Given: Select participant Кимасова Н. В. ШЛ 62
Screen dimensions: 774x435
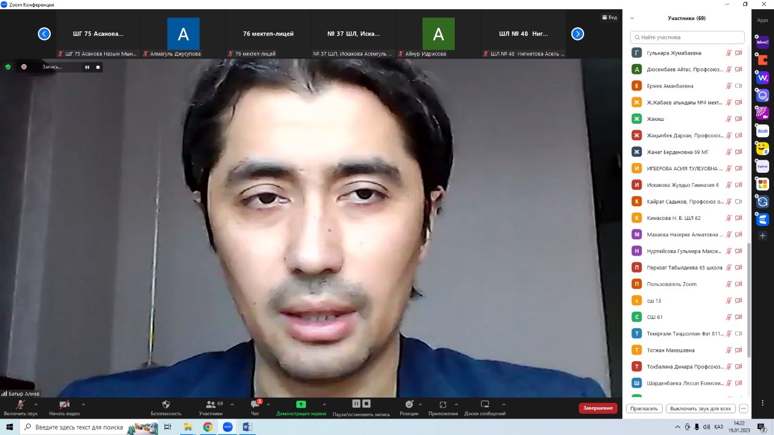Looking at the screenshot, I should pos(687,218).
